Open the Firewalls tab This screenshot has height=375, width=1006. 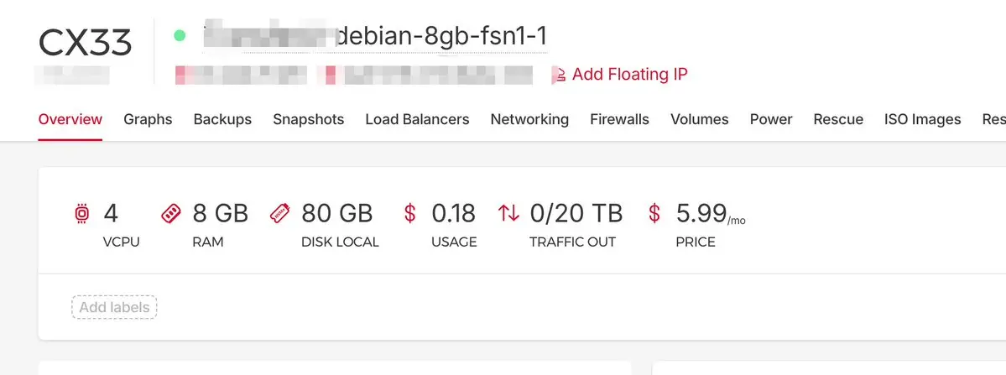point(619,119)
